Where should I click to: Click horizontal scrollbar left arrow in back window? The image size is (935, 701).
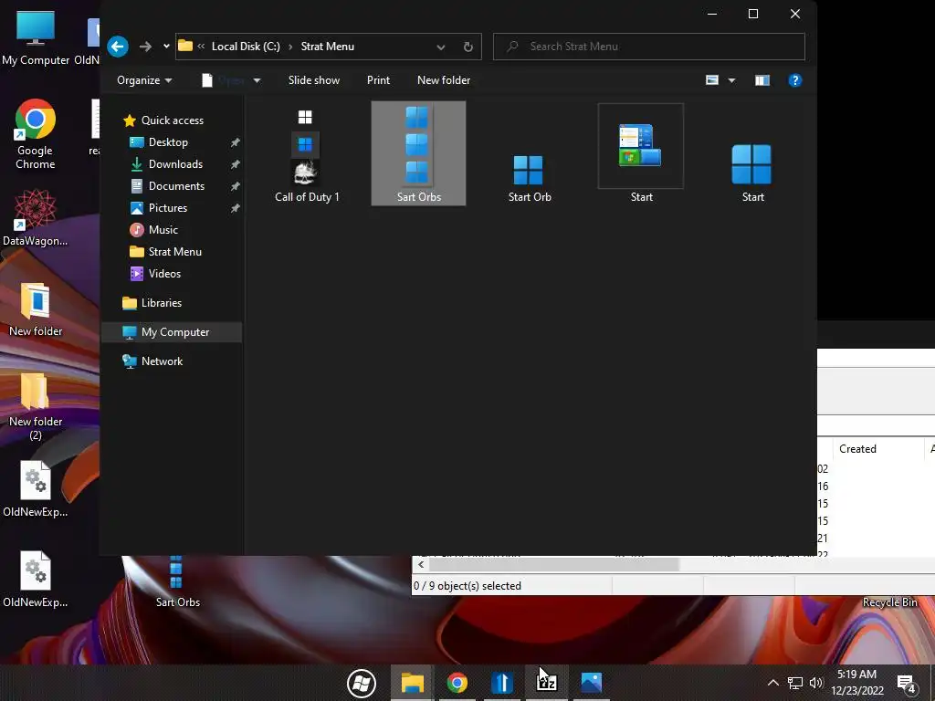pos(421,564)
